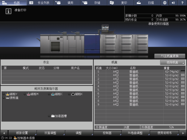Click the 外侧湿度 humidity reading
The image size is (187, 140).
point(171,127)
